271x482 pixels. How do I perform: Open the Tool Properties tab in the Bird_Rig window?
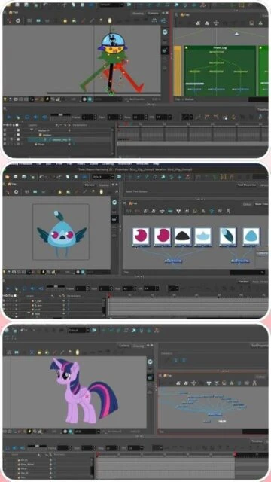tap(246, 185)
